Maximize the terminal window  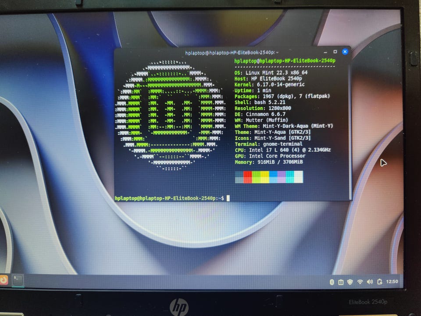(x=335, y=52)
